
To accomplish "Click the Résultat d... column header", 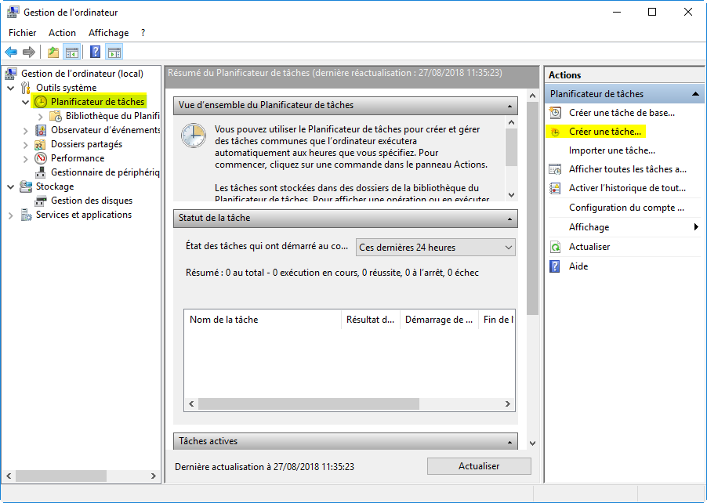I will tap(371, 320).
